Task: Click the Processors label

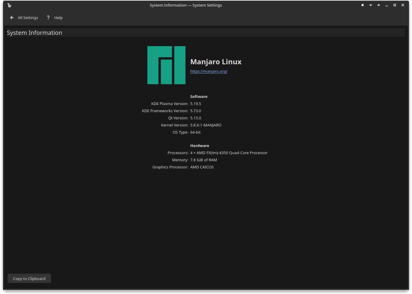Action: (178, 153)
